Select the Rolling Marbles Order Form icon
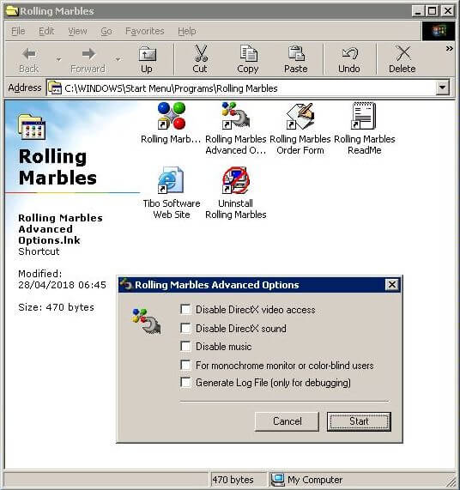 pos(300,116)
